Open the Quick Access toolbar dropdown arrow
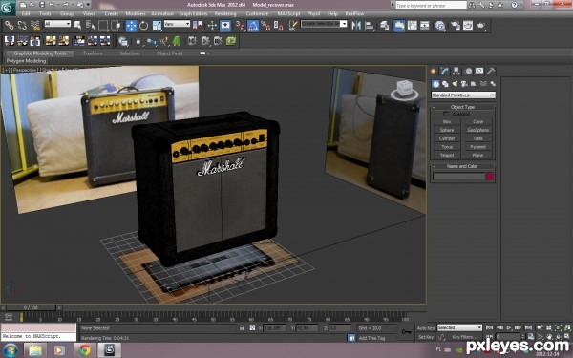 tap(88, 5)
